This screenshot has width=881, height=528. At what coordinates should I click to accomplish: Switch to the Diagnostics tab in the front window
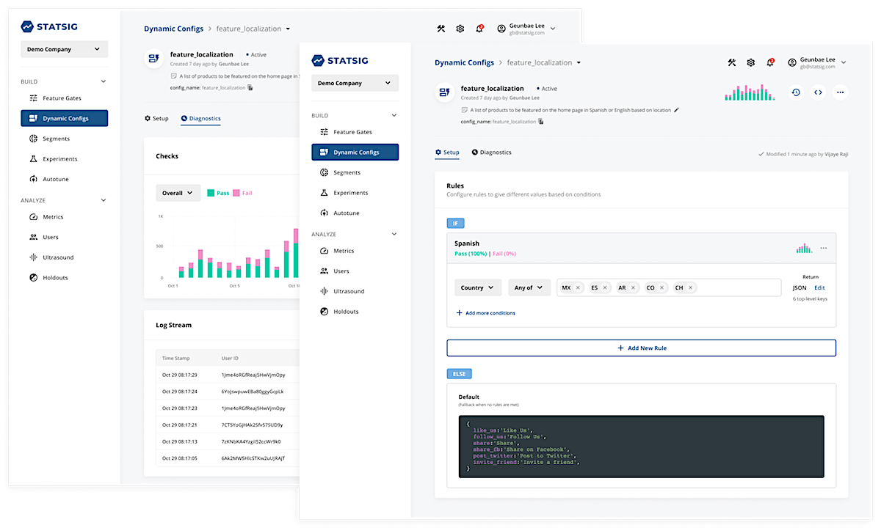(x=492, y=153)
